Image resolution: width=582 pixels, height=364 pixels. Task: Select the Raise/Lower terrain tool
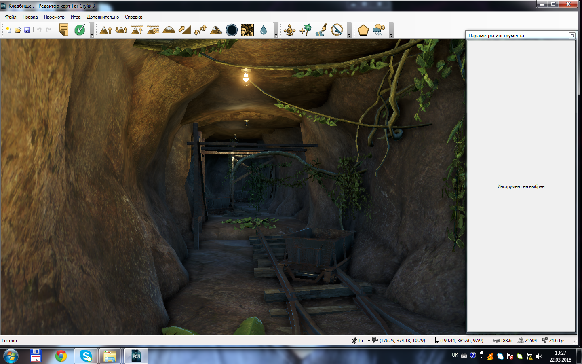point(106,30)
